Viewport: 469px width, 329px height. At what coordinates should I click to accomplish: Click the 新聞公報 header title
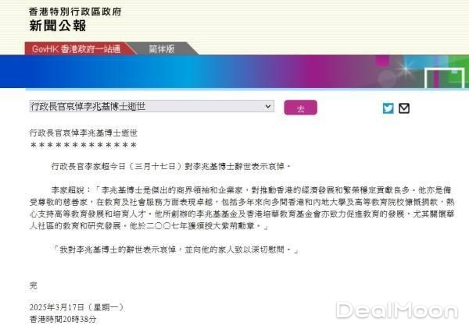(x=58, y=26)
